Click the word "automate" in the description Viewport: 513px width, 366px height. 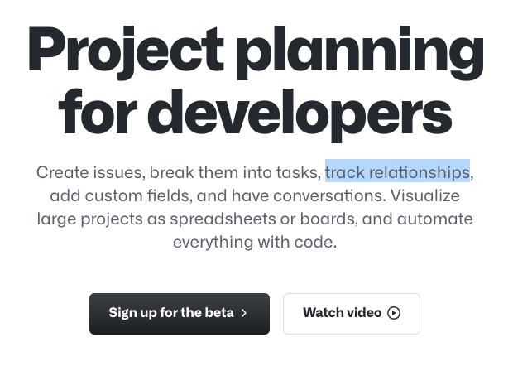pos(434,219)
